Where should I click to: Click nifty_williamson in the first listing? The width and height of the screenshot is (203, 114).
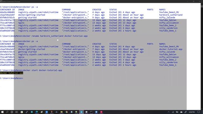(x=169, y=23)
